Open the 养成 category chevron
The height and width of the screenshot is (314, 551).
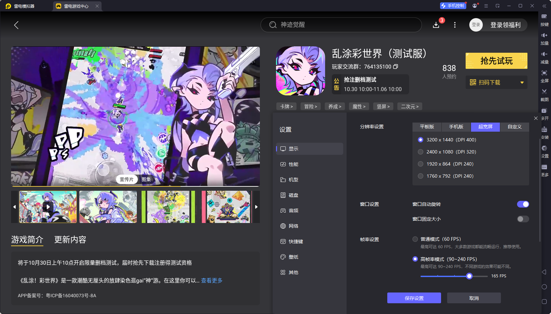(x=334, y=106)
